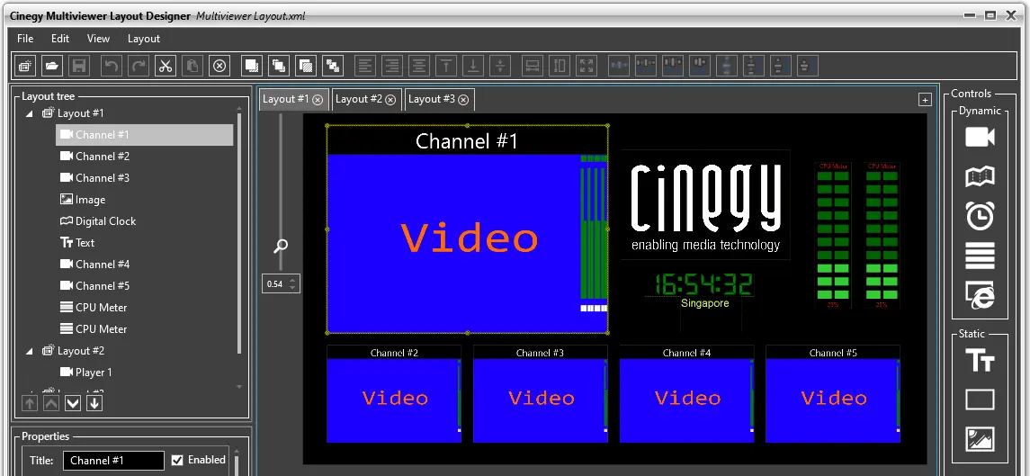Image resolution: width=1030 pixels, height=476 pixels.
Task: Select the digital clock 16:54:32 on canvas
Action: 703,284
